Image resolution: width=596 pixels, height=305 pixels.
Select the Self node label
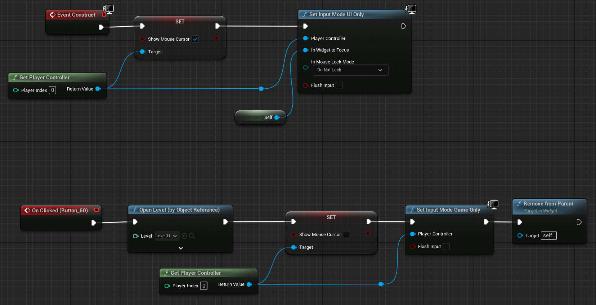click(x=268, y=118)
